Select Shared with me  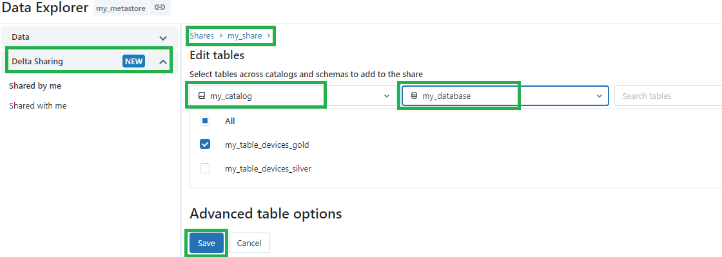38,105
